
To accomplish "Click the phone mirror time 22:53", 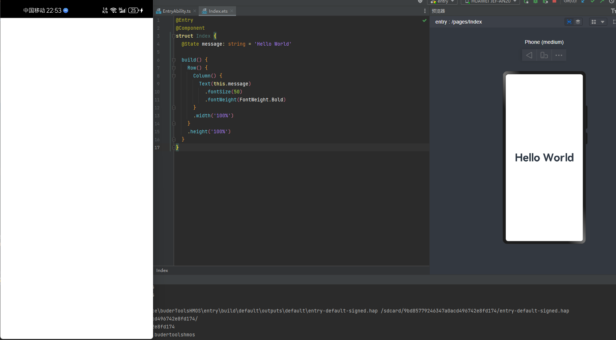I will coord(54,11).
